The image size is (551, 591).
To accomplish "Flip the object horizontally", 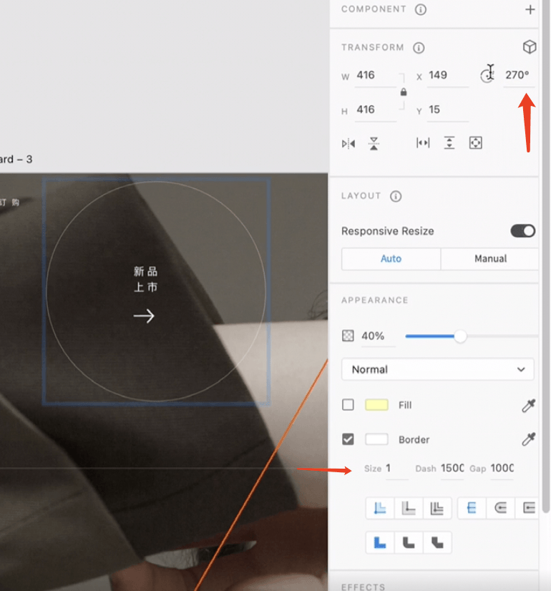I will pyautogui.click(x=348, y=143).
